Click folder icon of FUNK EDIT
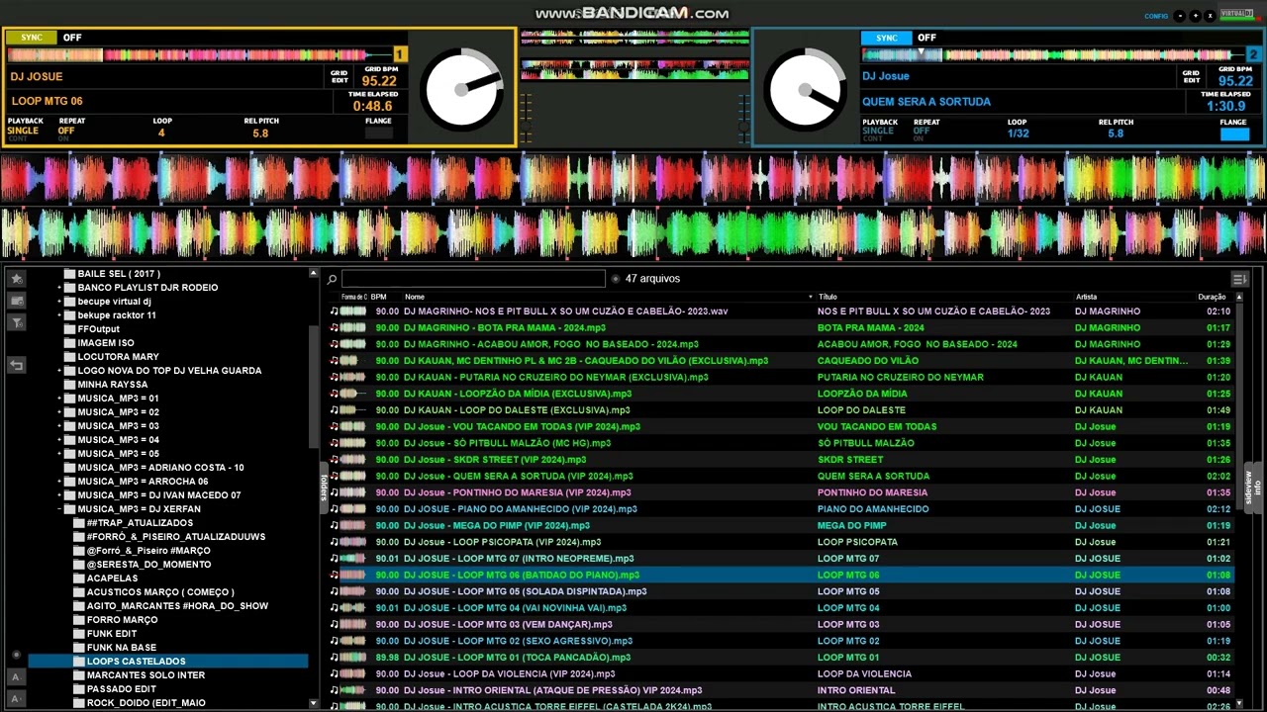Viewport: 1267px width, 712px height. (79, 634)
